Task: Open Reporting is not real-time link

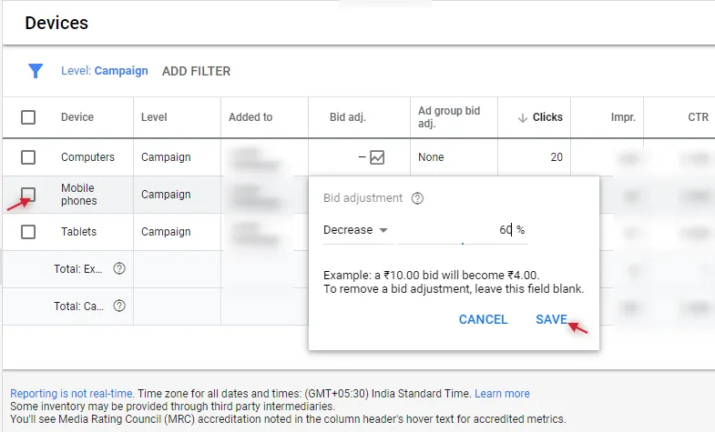Action: coord(72,393)
